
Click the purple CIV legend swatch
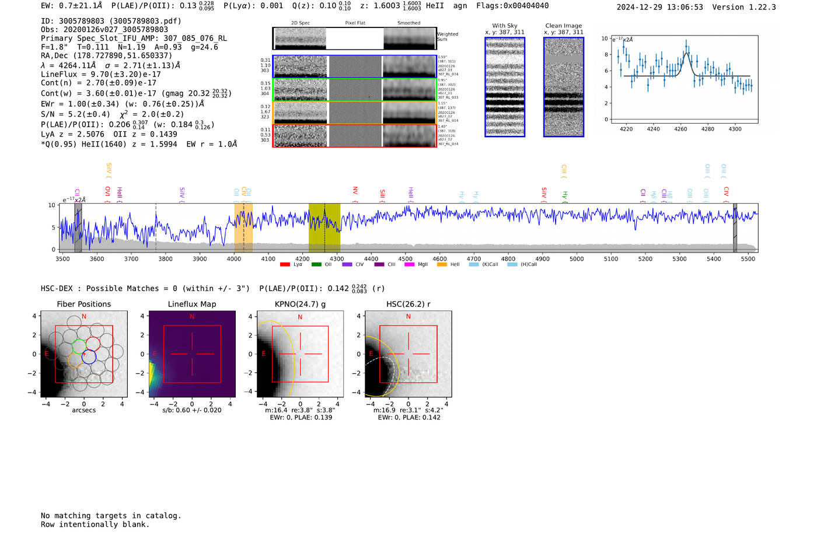tap(347, 265)
